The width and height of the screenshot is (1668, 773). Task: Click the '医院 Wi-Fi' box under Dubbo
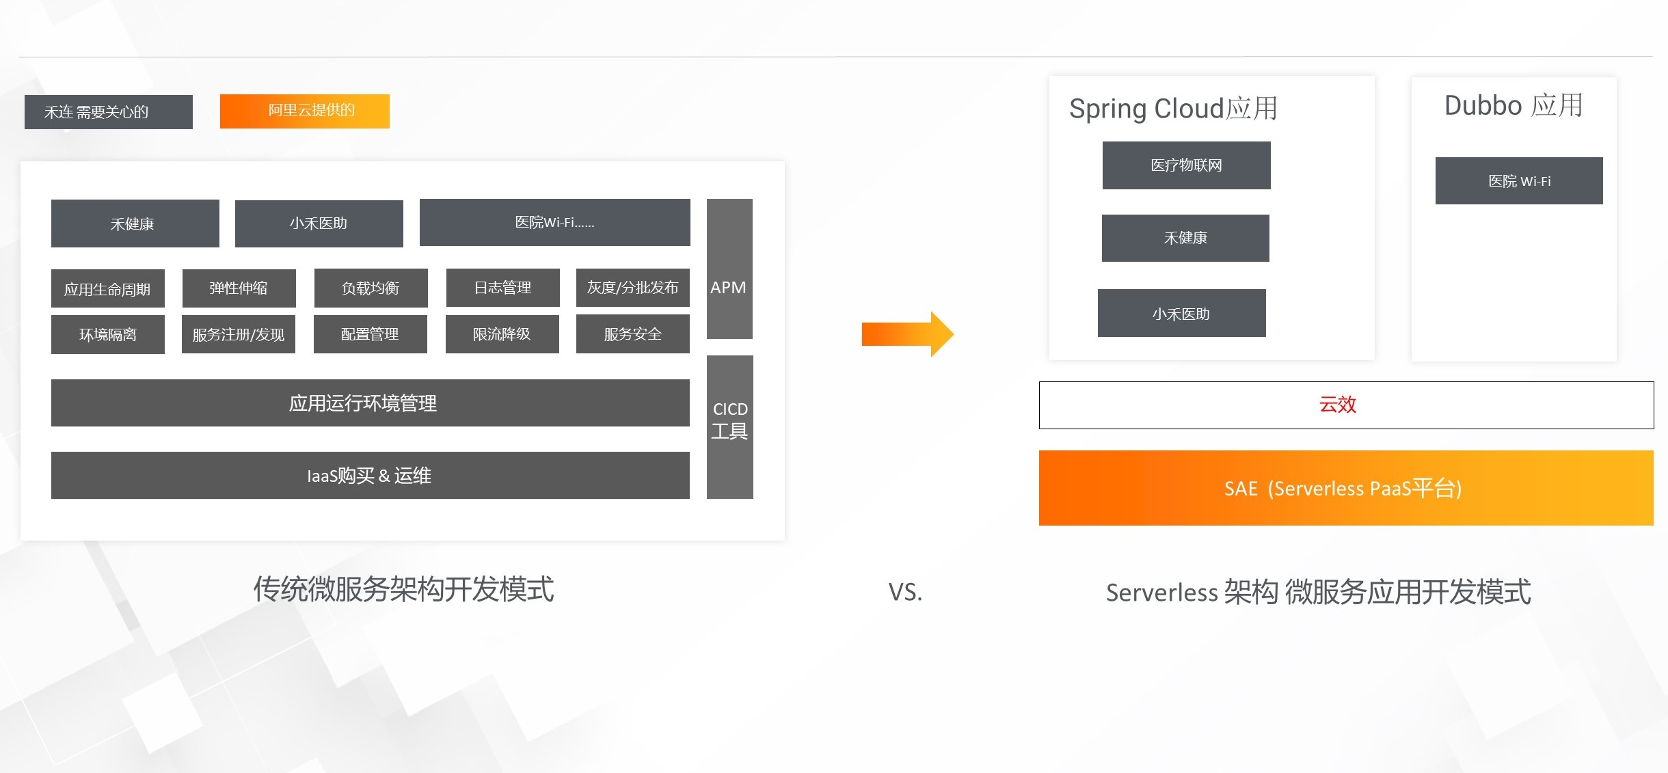[1519, 180]
